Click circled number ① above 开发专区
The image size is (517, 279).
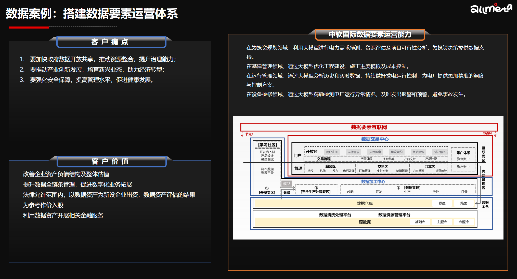267,188
